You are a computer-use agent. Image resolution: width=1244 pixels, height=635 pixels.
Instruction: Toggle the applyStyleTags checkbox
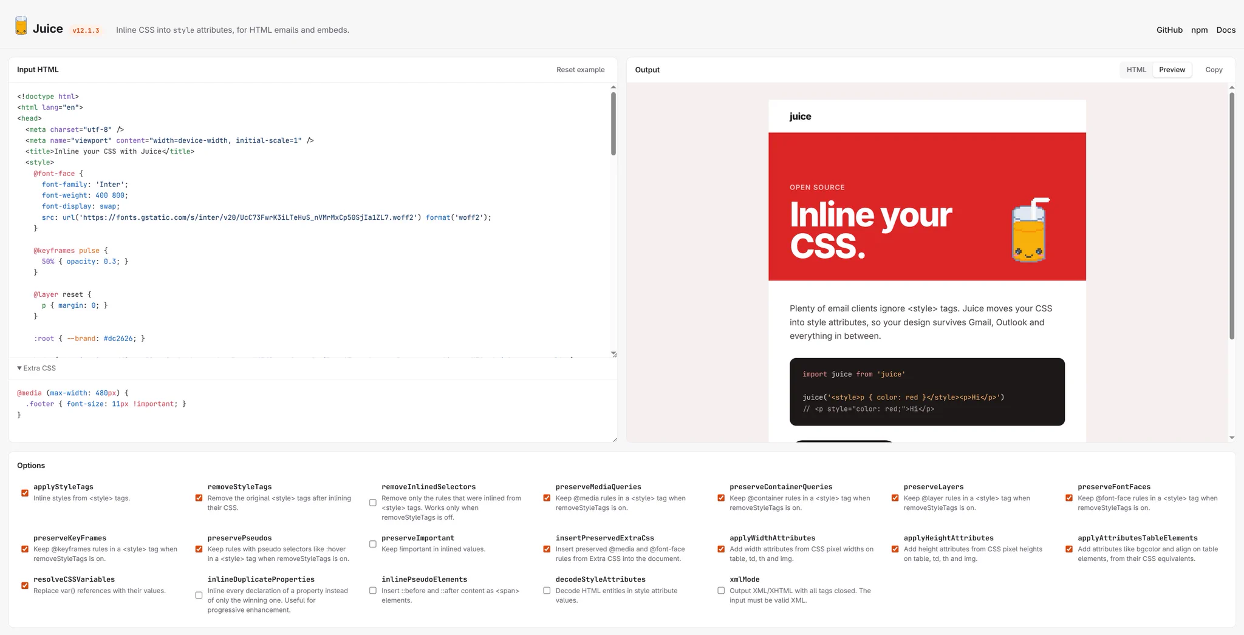(x=25, y=493)
